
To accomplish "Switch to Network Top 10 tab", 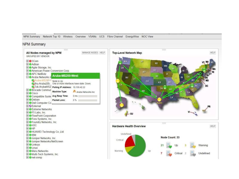I will tap(51, 36).
